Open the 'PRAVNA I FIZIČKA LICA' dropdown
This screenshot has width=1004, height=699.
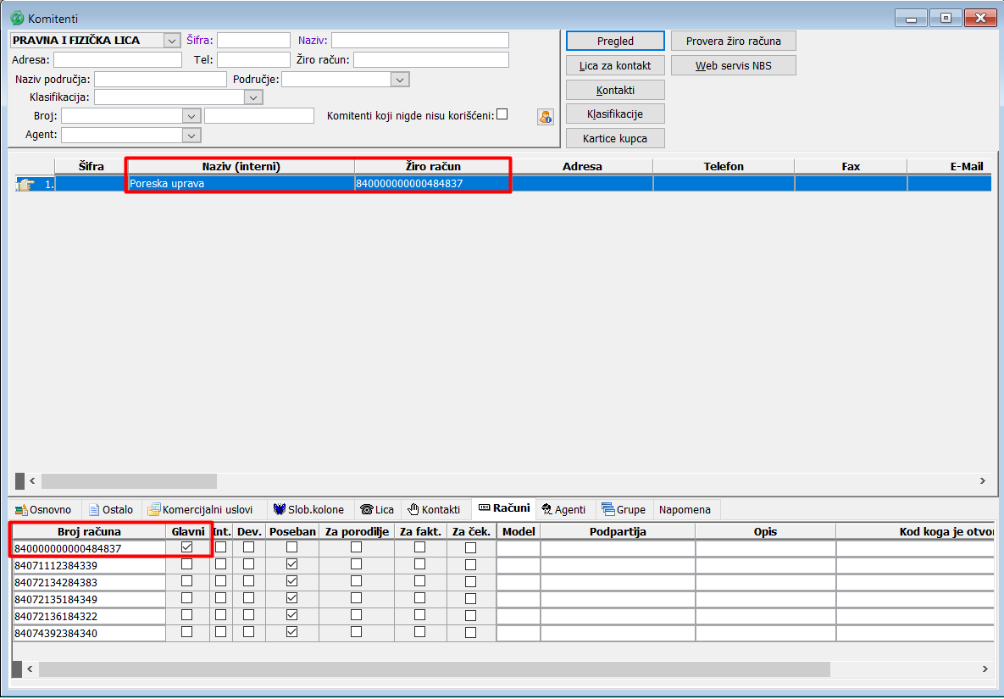171,41
